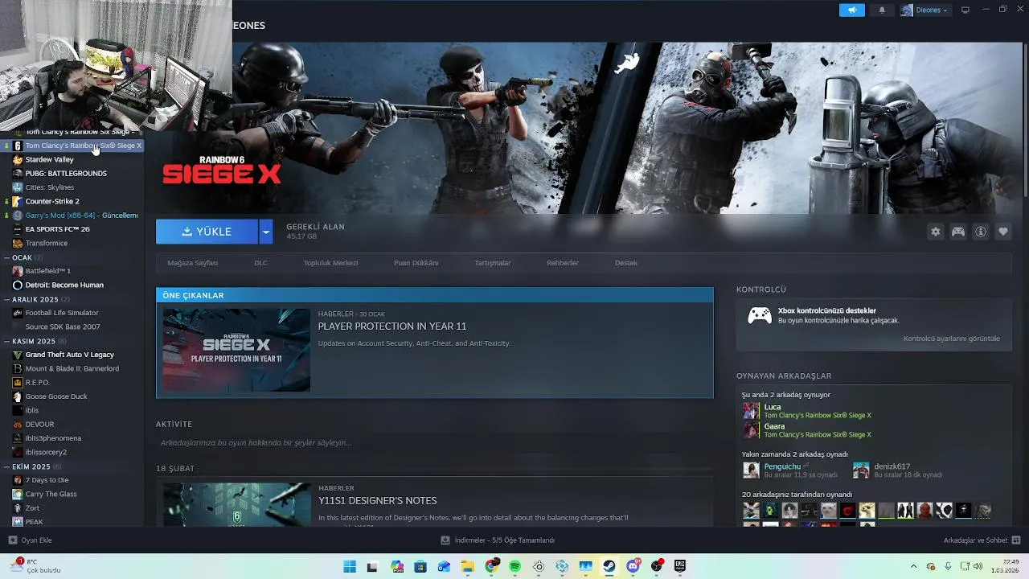Select PUBG: BATTLEGROUNDS in library list
This screenshot has height=579, width=1029.
(66, 174)
